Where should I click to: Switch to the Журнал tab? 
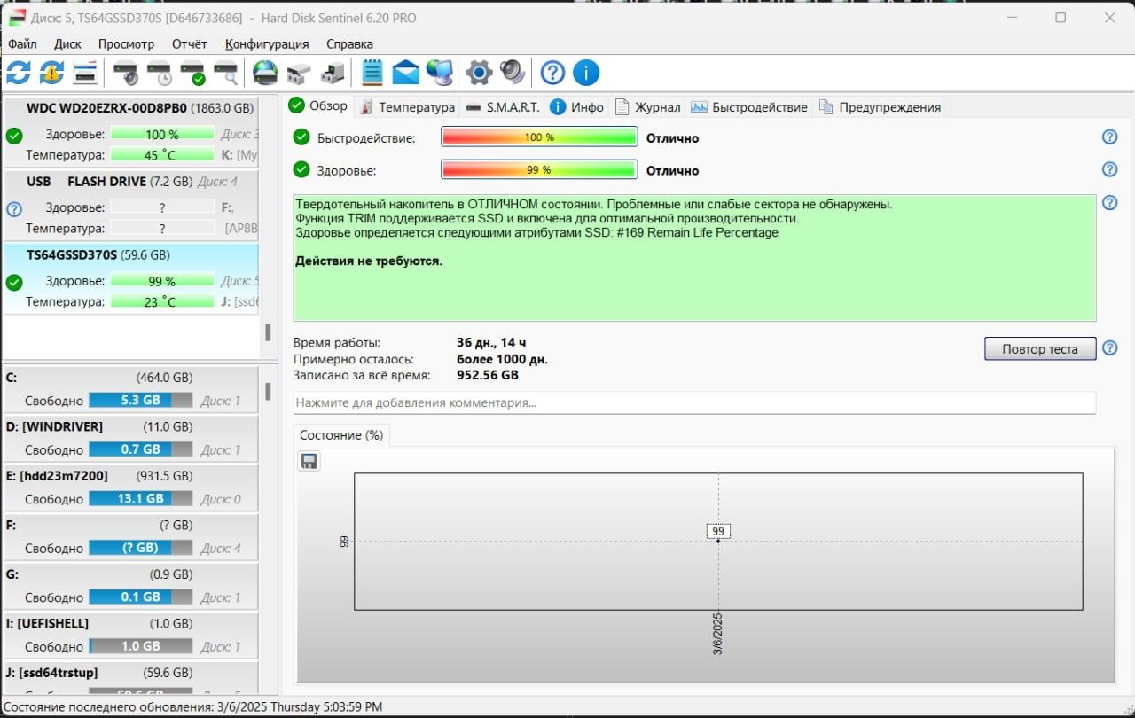647,107
